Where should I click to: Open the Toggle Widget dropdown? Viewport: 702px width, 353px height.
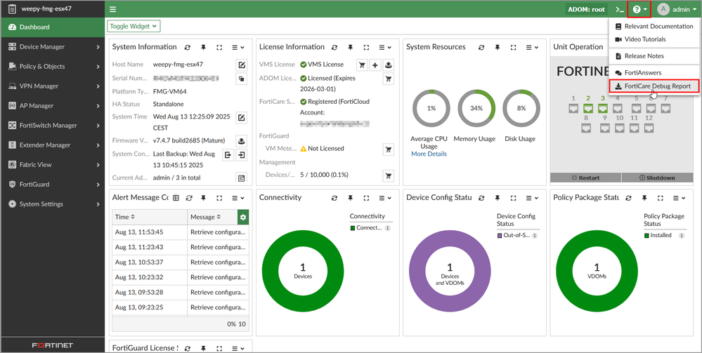[x=134, y=26]
